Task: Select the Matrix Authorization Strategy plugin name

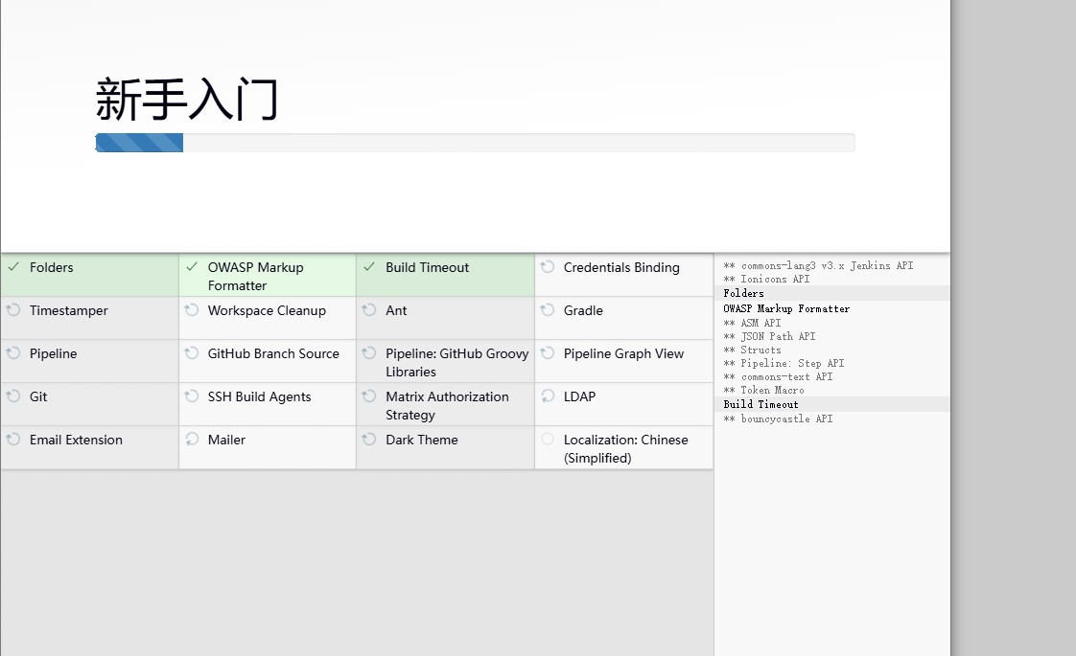Action: (448, 406)
